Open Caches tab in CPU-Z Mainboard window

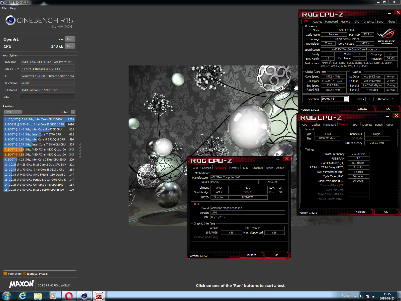coord(206,168)
